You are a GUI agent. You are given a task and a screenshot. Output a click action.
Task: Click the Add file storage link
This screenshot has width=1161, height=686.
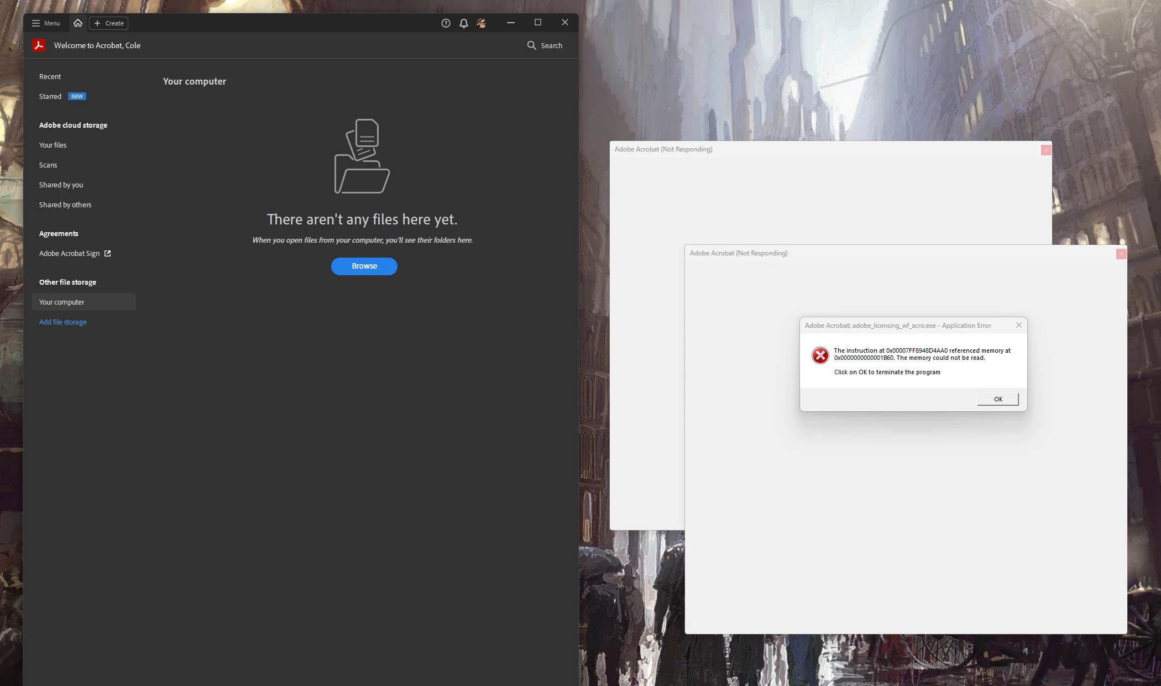(63, 322)
